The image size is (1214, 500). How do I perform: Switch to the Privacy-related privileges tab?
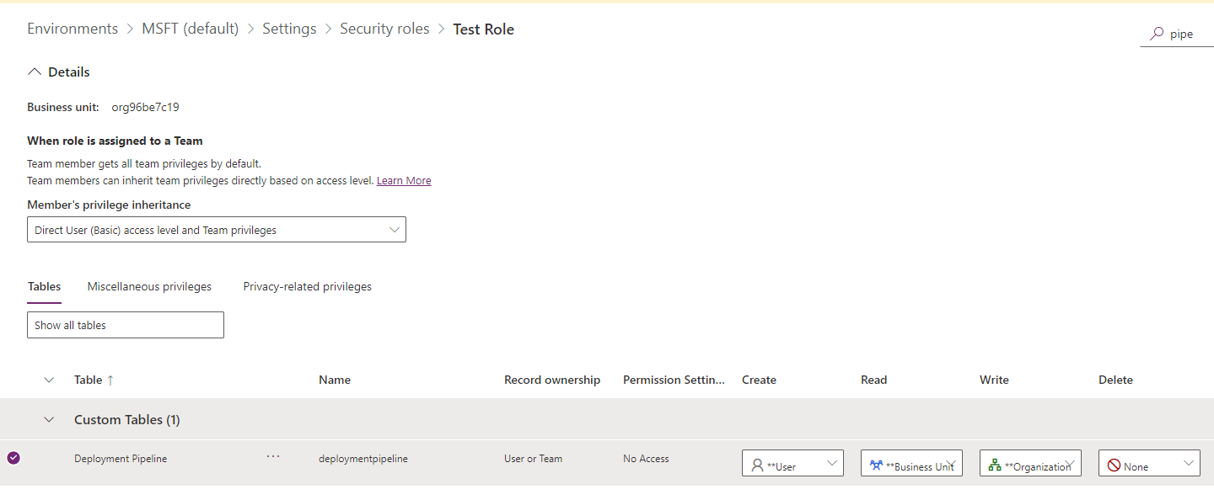pyautogui.click(x=307, y=286)
